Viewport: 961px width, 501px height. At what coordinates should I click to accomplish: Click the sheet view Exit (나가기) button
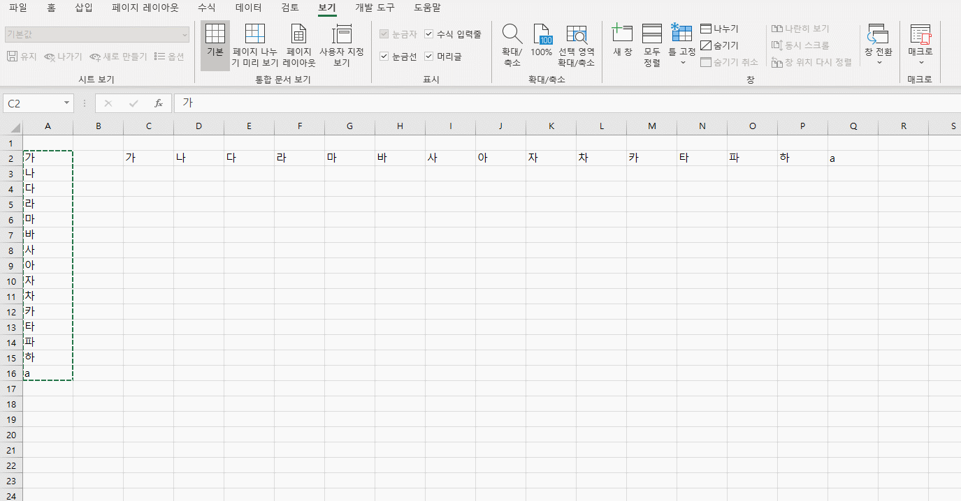coord(63,57)
